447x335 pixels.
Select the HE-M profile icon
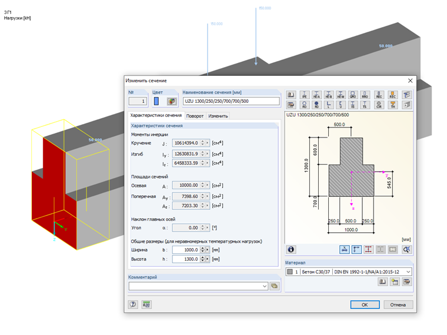click(x=341, y=95)
